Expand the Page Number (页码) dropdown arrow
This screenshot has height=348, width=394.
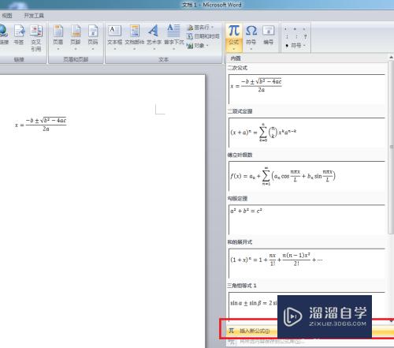[93, 49]
